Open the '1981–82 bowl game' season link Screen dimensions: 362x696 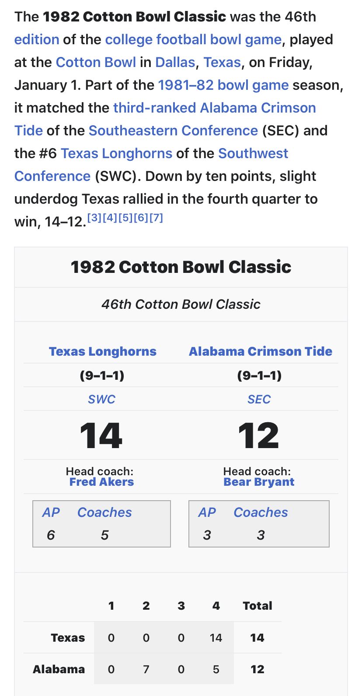tap(223, 85)
